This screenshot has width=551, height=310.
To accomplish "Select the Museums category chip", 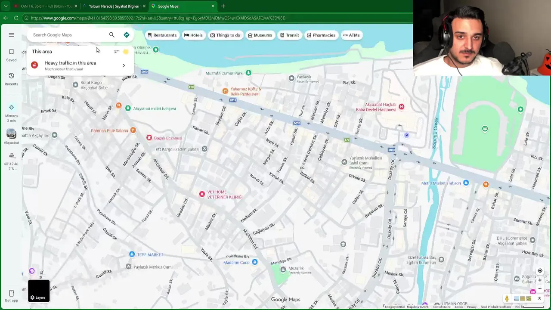I will (x=260, y=35).
